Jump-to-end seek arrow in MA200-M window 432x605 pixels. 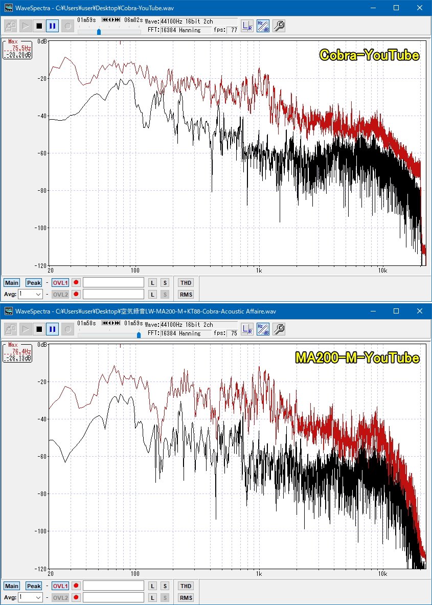(118, 323)
